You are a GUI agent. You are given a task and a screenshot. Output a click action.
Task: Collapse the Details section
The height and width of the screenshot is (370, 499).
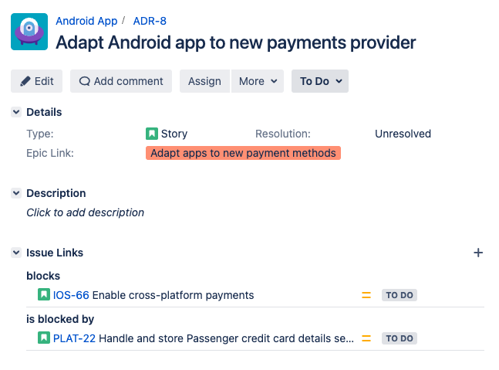pyautogui.click(x=16, y=112)
